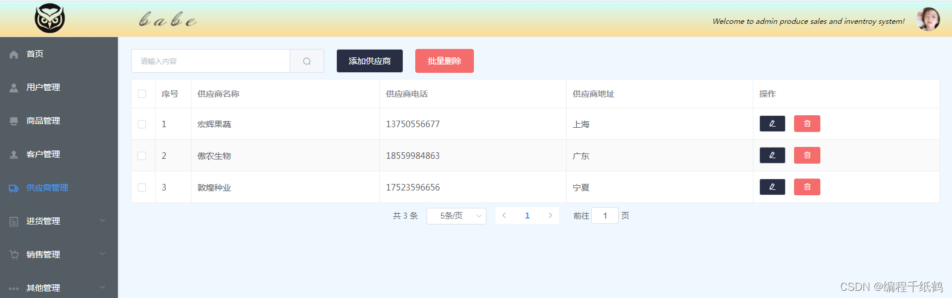Go to next page with right arrow
952x298 pixels.
coord(550,216)
